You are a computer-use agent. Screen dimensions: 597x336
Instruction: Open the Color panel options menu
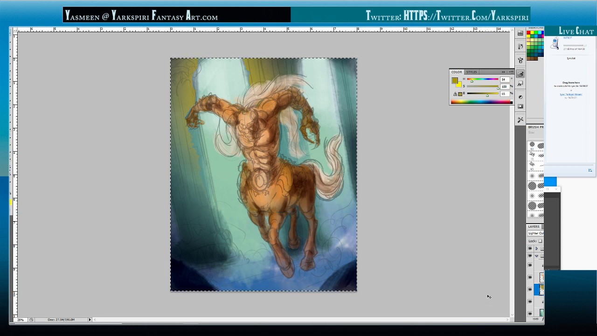pos(511,72)
